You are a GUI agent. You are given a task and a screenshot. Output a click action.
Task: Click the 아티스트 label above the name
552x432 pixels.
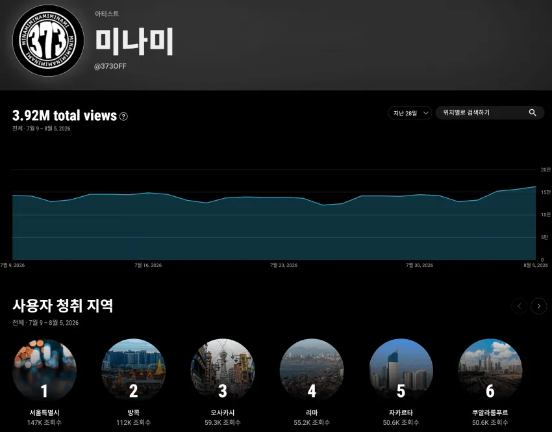coord(107,14)
